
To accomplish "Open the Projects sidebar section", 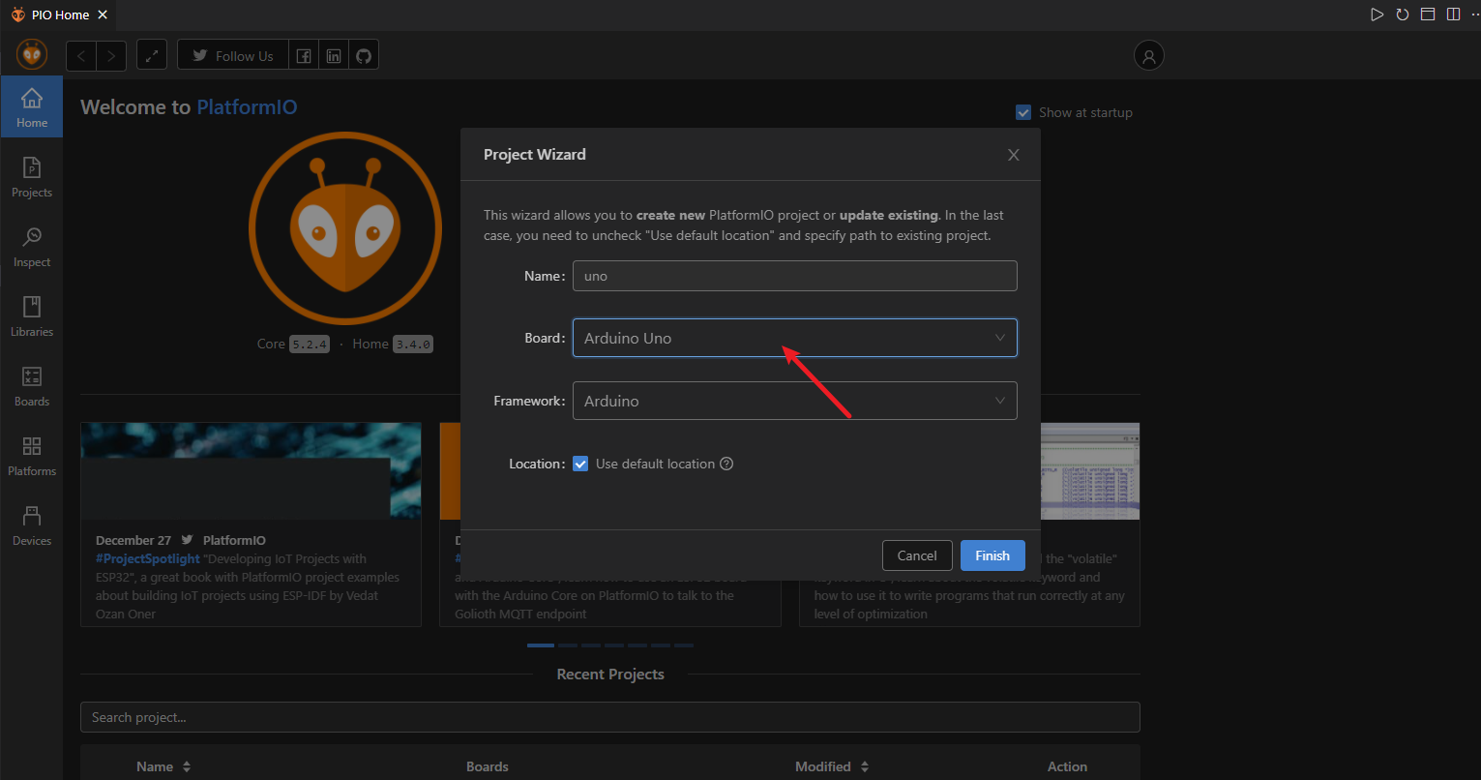I will click(x=32, y=177).
